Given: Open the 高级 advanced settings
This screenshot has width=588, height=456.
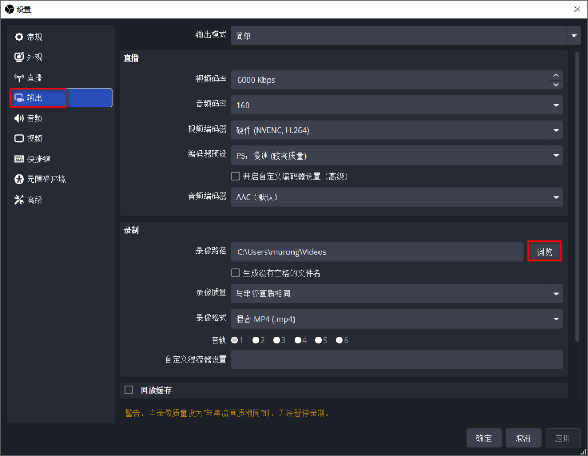Looking at the screenshot, I should point(34,199).
